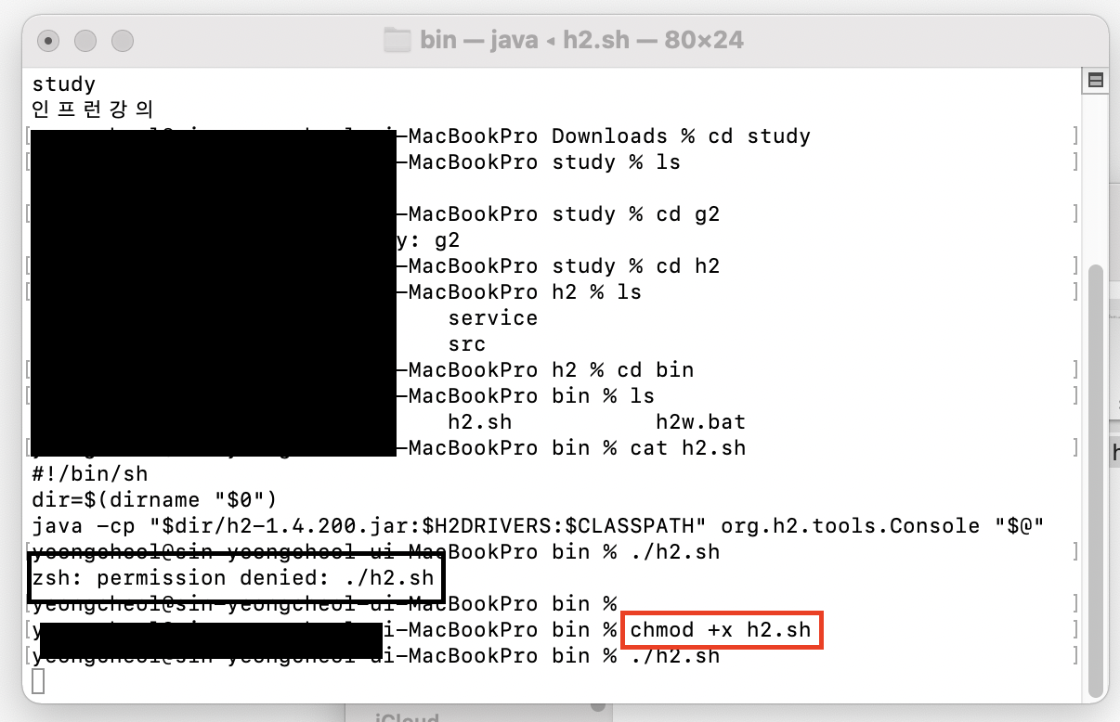Click the 'study' output line at top

(64, 84)
